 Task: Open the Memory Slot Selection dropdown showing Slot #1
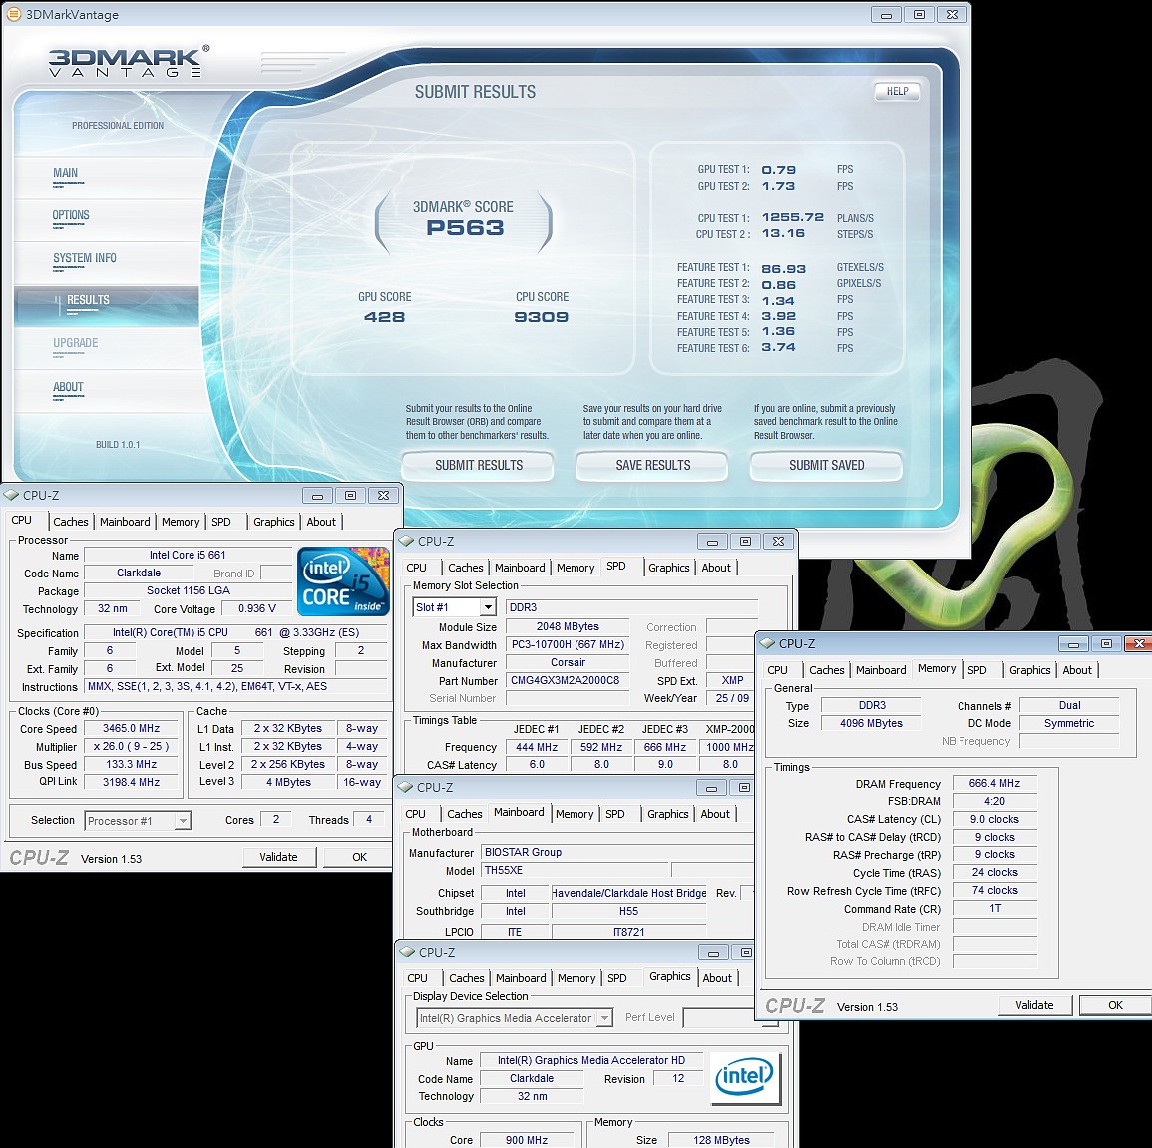click(x=488, y=607)
